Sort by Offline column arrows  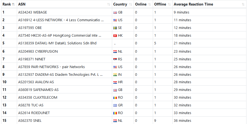(169, 4)
